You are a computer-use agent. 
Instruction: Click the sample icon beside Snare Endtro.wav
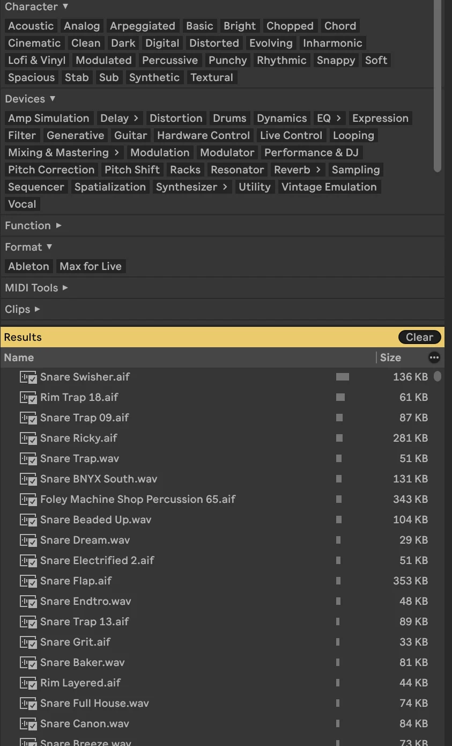pos(28,601)
